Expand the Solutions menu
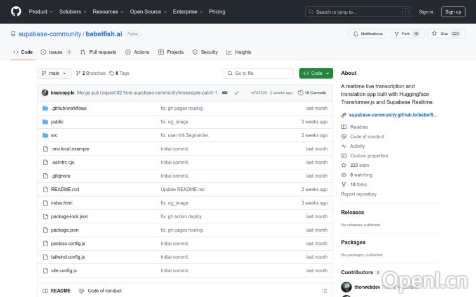 (x=73, y=11)
